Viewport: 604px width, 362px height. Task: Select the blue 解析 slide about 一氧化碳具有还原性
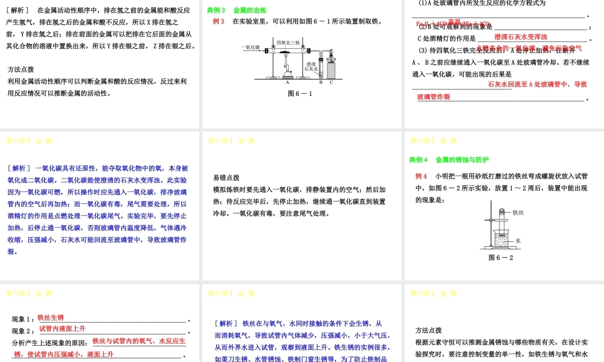point(100,206)
